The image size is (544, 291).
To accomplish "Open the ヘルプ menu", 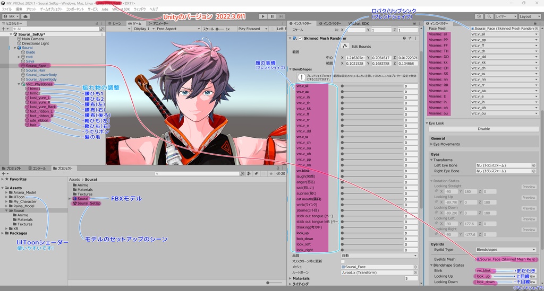I will (154, 10).
